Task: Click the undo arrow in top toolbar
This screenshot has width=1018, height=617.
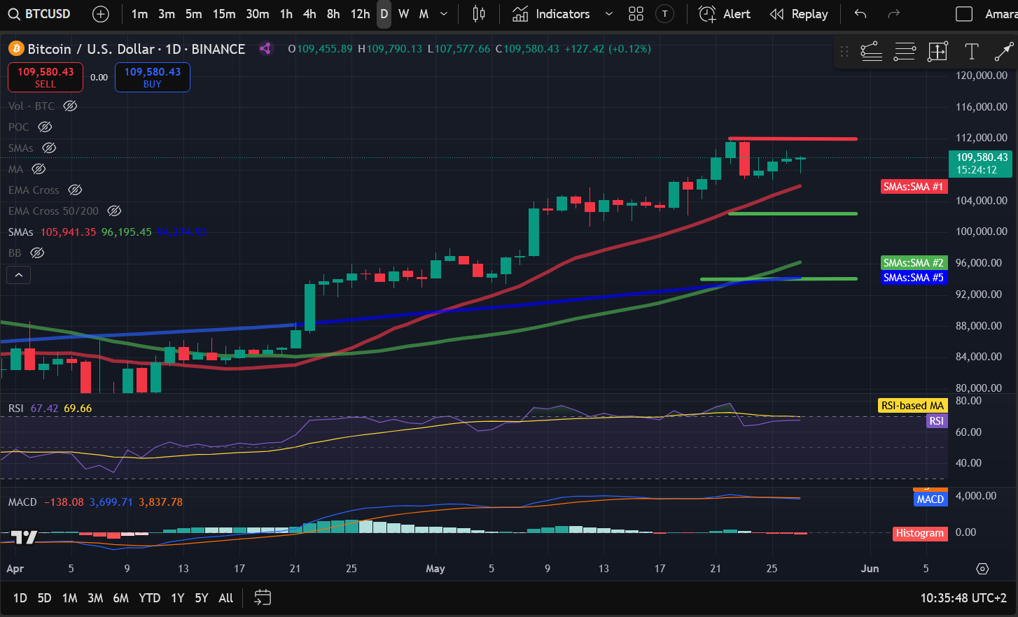Action: pyautogui.click(x=860, y=14)
